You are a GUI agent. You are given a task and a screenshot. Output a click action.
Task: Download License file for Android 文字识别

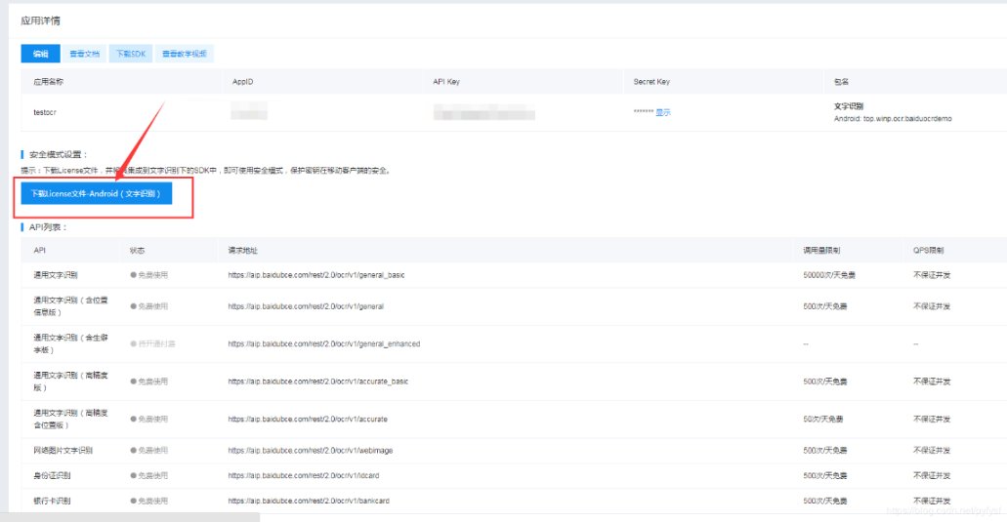tap(97, 193)
